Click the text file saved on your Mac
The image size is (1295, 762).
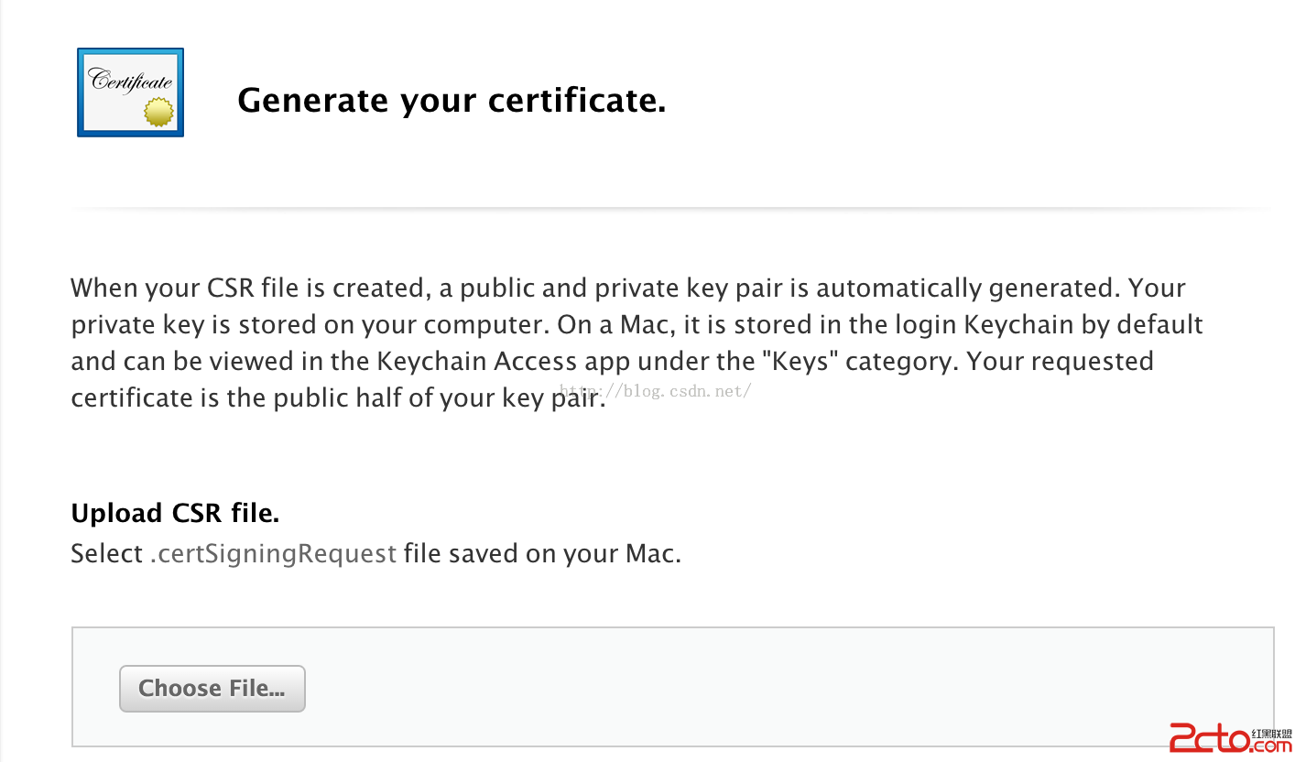[x=541, y=554]
